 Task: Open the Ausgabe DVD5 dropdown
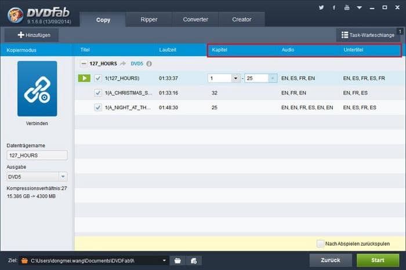63,177
